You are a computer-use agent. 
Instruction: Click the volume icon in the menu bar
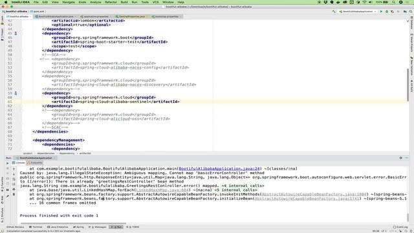pos(371,2)
